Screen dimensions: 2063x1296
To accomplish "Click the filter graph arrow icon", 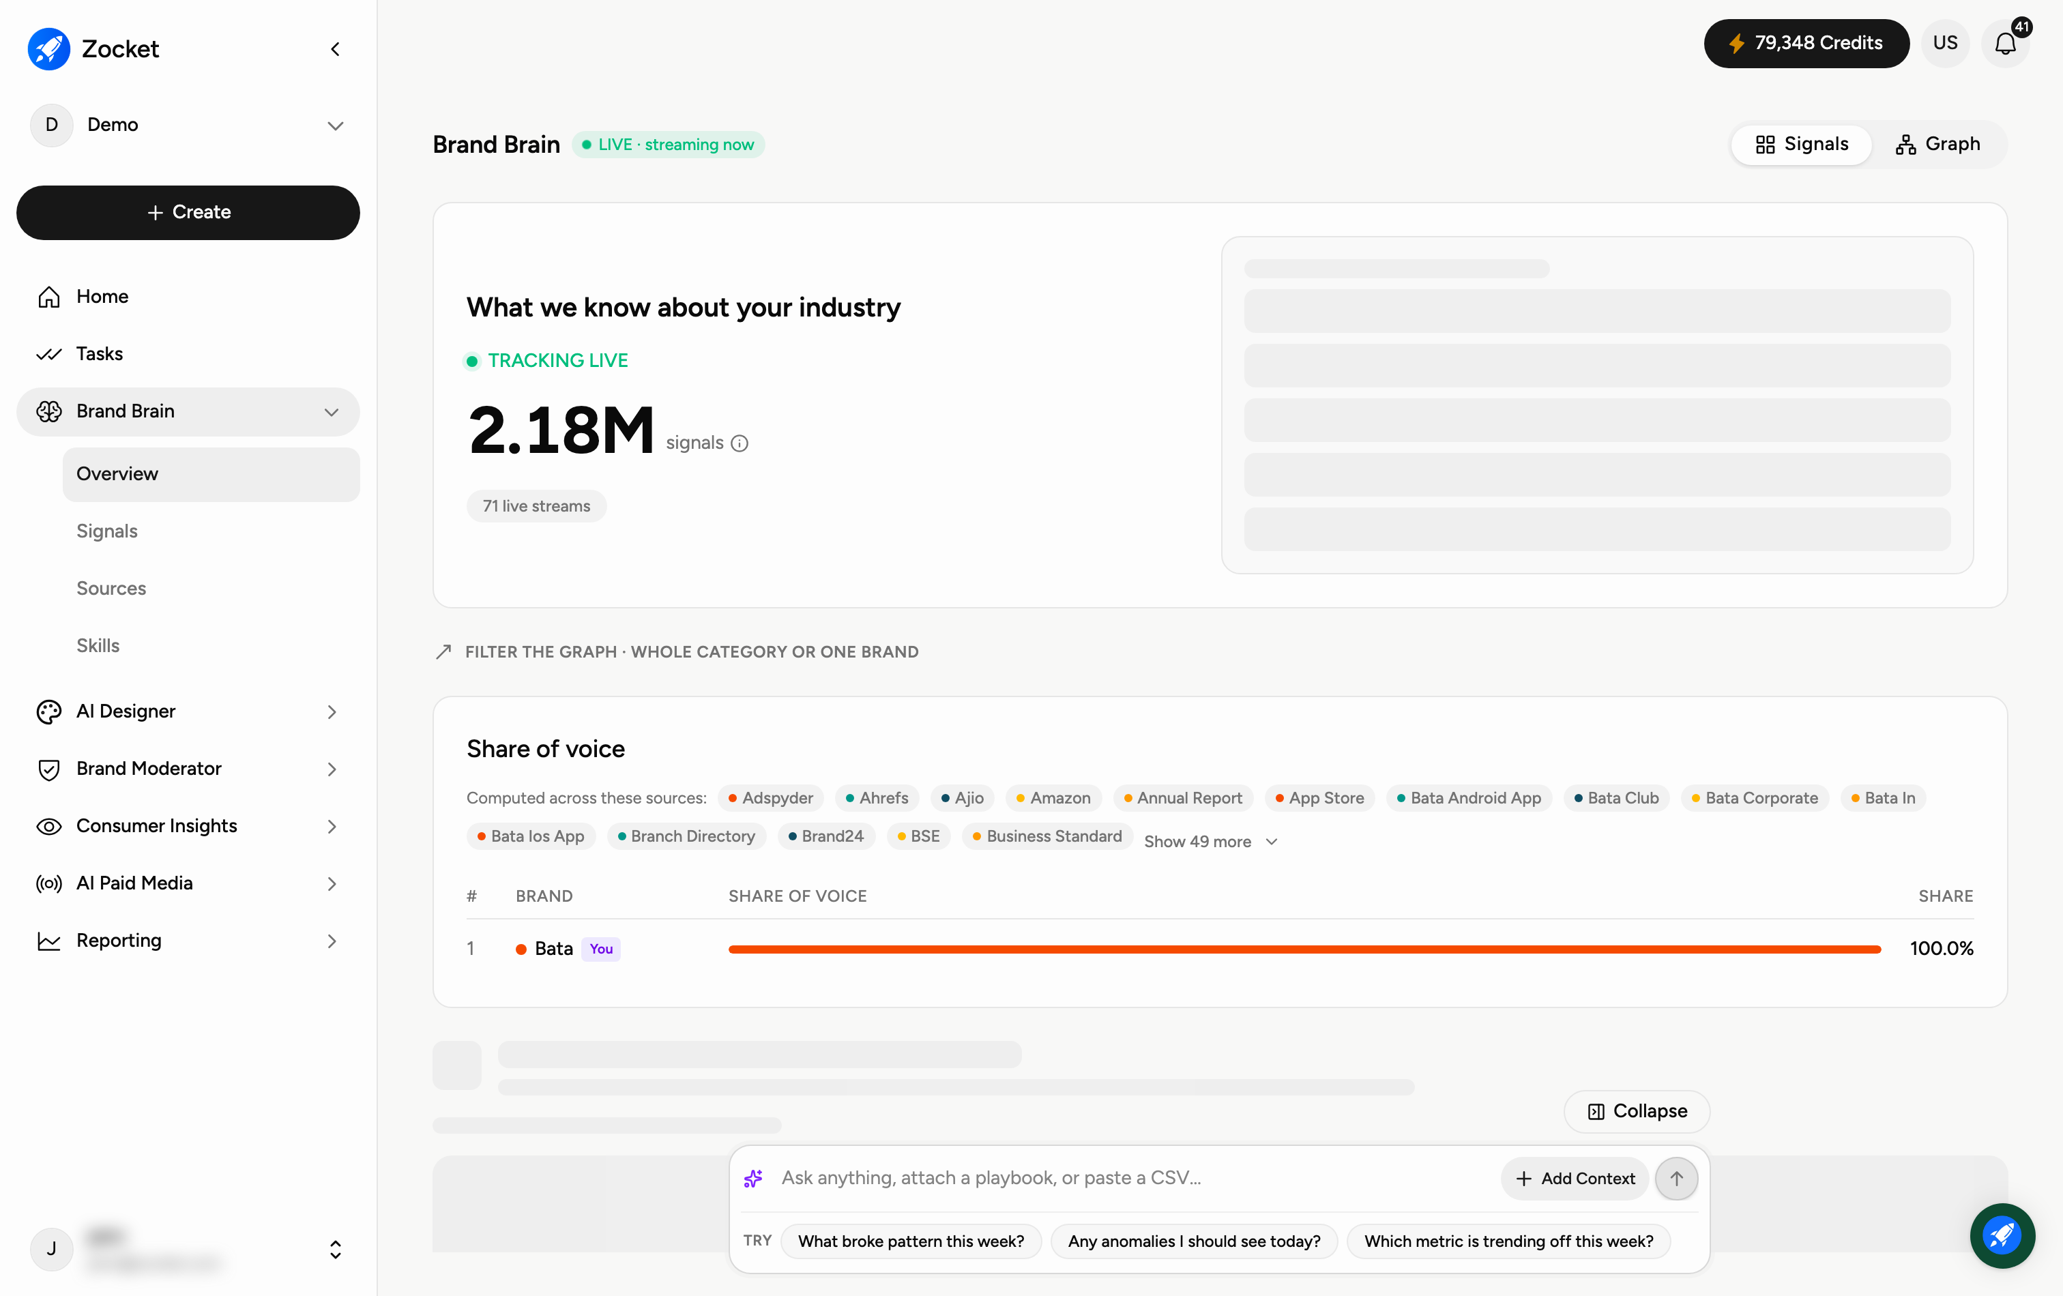I will (443, 652).
